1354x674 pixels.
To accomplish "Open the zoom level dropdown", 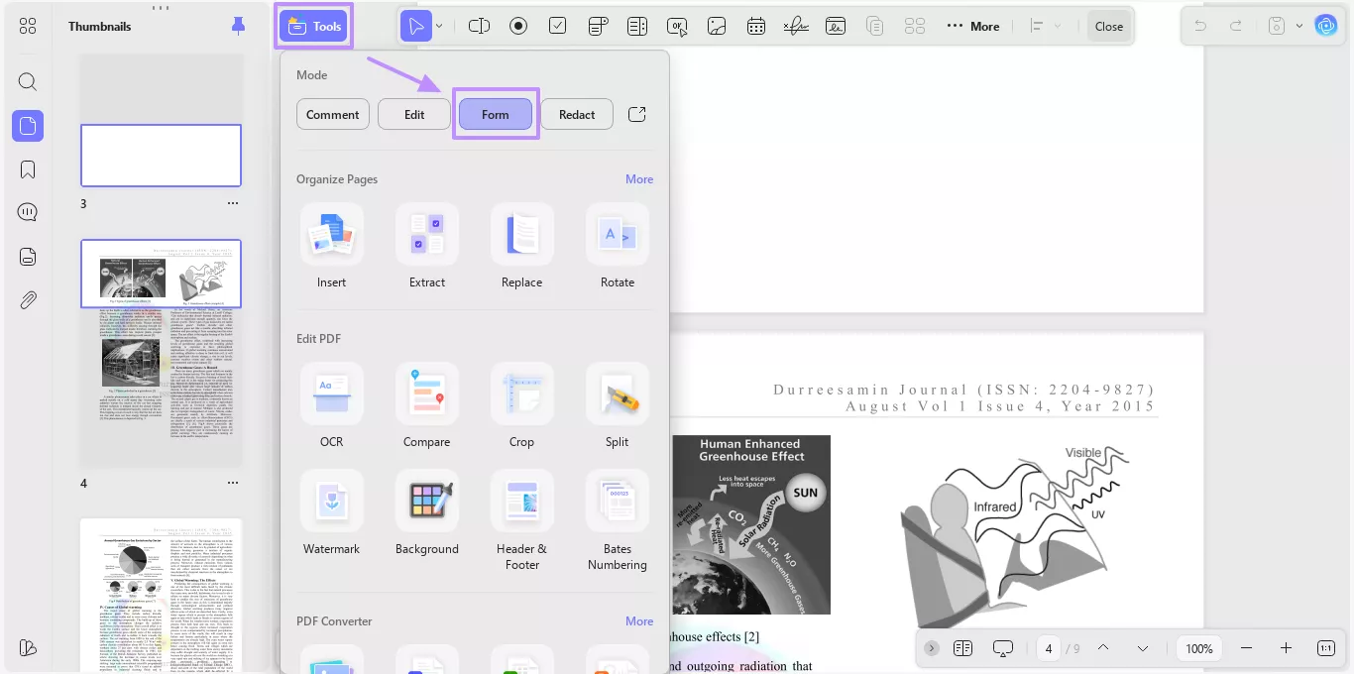I will pos(1198,648).
